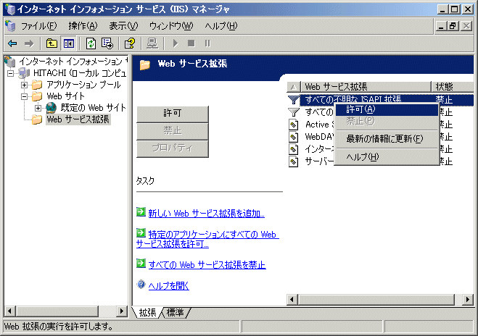Screen dimensions: 478x336
Task: Click the Start (play) toolbar icon
Action: [x=176, y=43]
